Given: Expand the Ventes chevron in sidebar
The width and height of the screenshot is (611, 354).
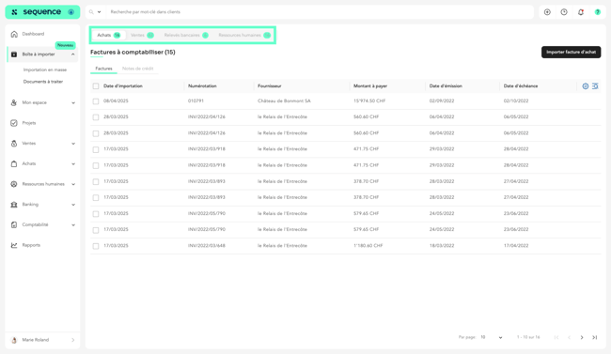Looking at the screenshot, I should [x=73, y=144].
